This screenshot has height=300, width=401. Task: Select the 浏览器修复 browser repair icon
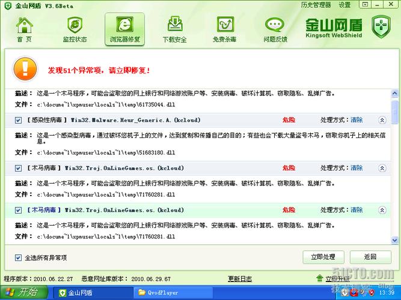click(x=124, y=25)
